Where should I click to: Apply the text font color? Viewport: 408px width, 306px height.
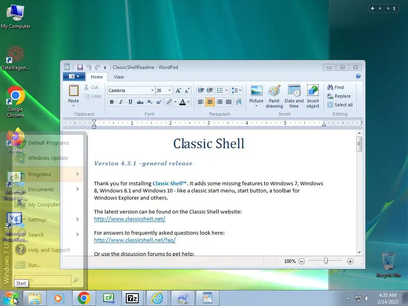click(x=182, y=102)
